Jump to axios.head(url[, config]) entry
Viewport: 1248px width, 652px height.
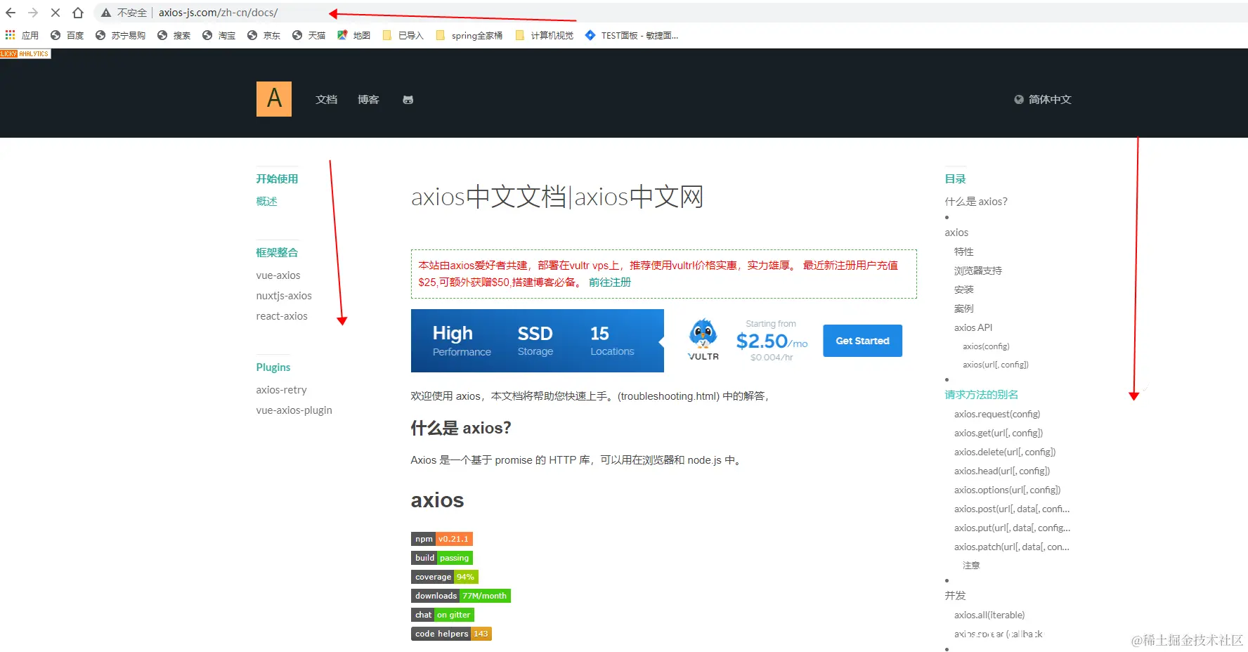pyautogui.click(x=1002, y=471)
